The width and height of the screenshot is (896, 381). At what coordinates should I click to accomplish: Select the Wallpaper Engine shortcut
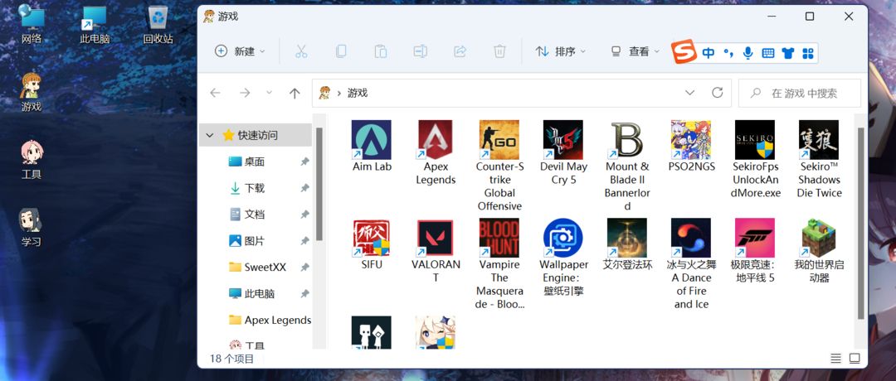click(x=563, y=257)
